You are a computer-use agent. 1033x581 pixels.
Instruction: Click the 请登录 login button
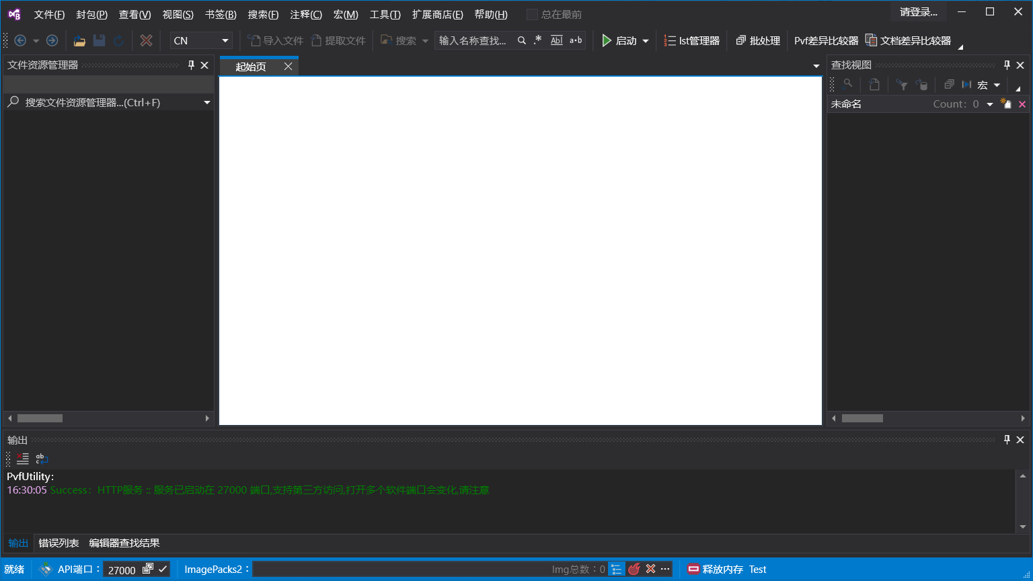pyautogui.click(x=919, y=11)
